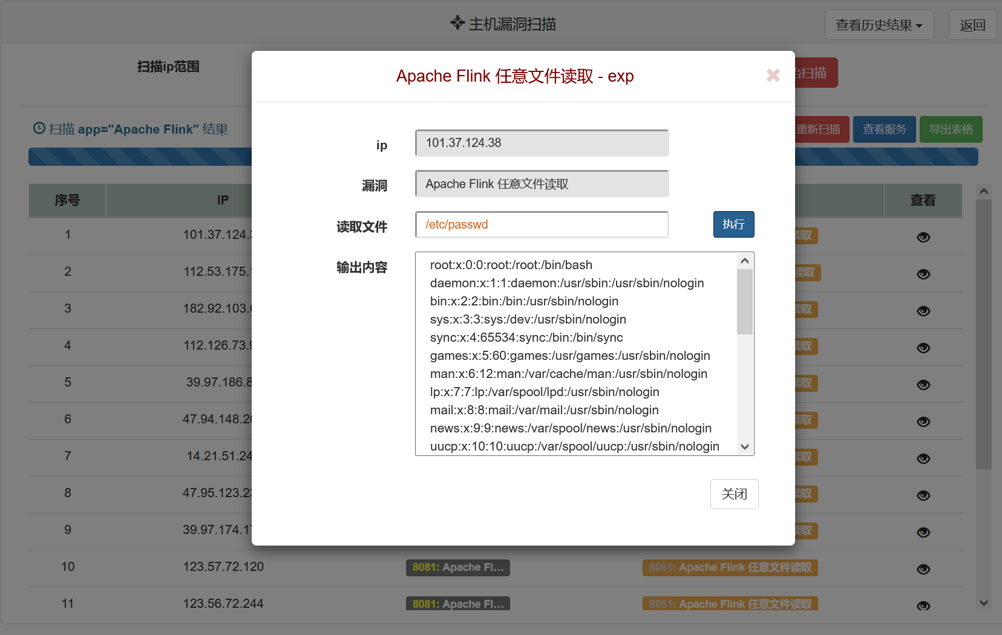Click the mail:x:8:8 line in output
This screenshot has height=635, width=1002.
point(545,410)
